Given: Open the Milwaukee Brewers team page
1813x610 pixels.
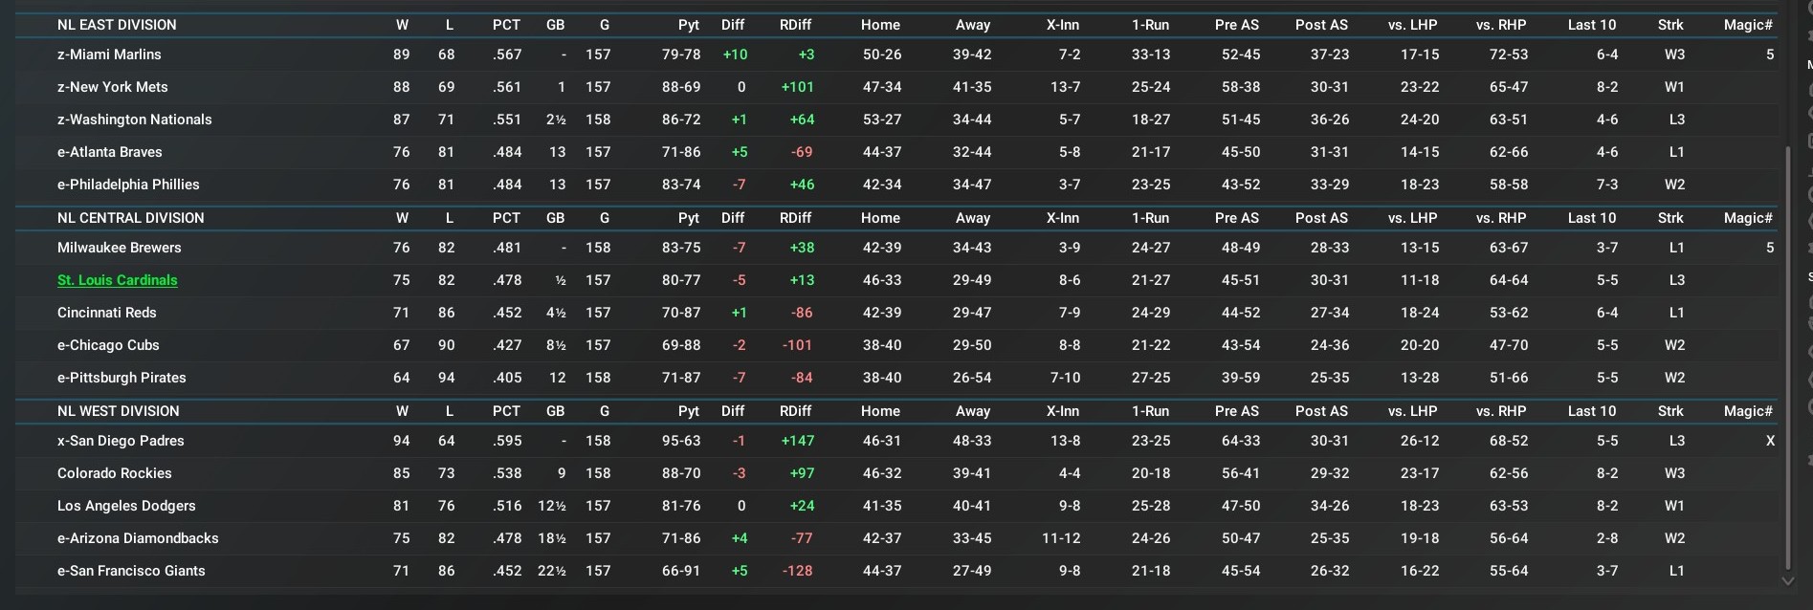Looking at the screenshot, I should click(119, 248).
